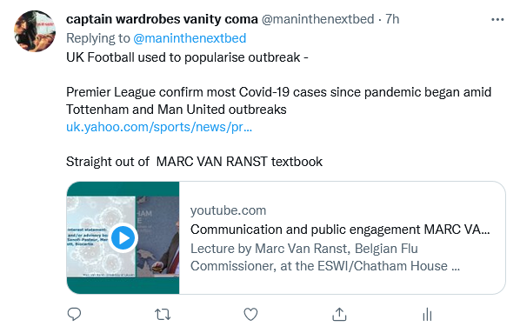The width and height of the screenshot is (520, 333).
Task: Click the text UK Football used to popularise outbreak
Action: click(x=187, y=57)
